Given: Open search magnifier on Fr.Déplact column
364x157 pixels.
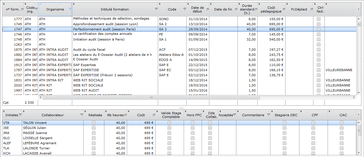Looking at the screenshot, I should click(x=311, y=9).
